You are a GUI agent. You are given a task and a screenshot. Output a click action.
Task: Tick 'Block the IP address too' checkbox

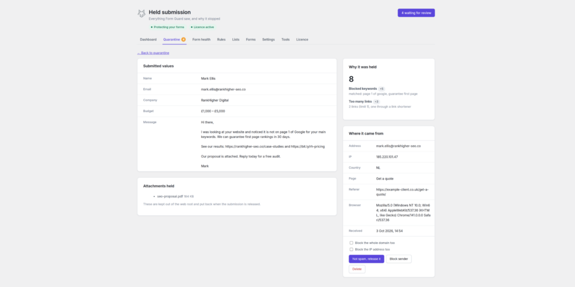pyautogui.click(x=352, y=249)
